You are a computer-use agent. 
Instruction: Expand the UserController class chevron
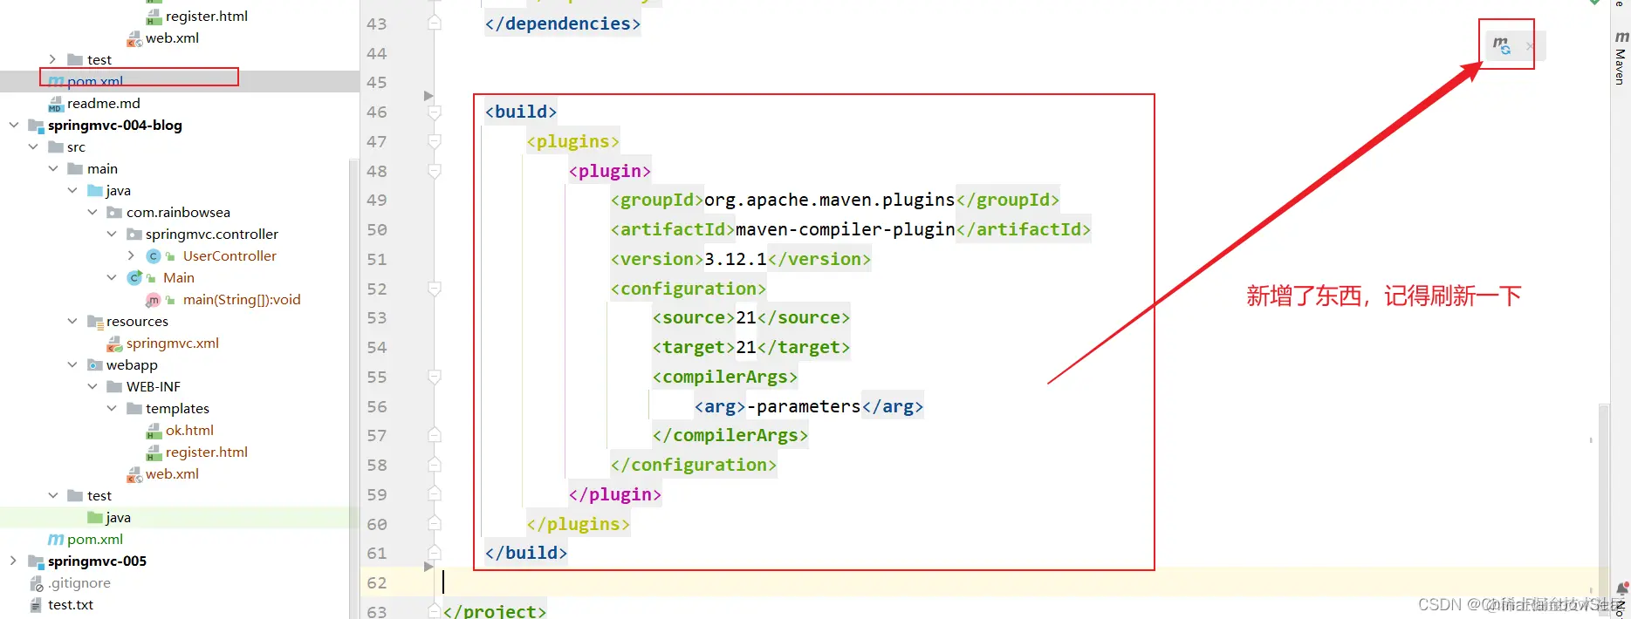click(x=131, y=255)
